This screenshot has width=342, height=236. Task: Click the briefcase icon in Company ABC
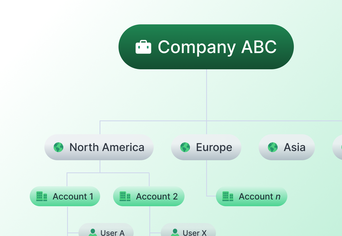tap(143, 47)
